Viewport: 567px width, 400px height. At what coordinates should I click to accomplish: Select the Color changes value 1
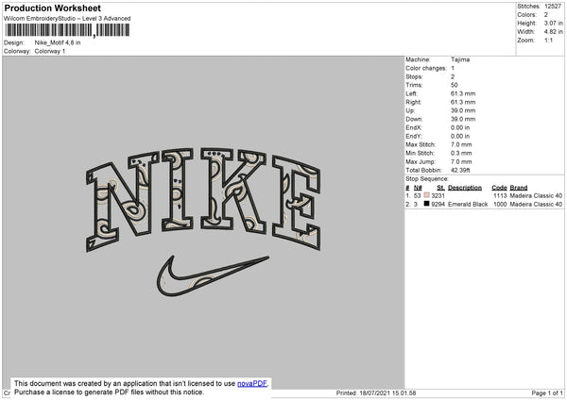point(453,68)
